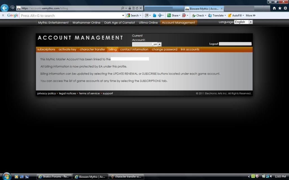Select the billing tab
The width and height of the screenshot is (289, 180).
[x=112, y=49]
